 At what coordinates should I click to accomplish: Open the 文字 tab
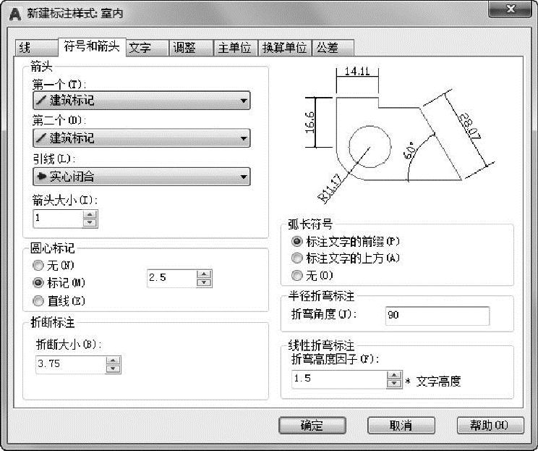point(148,48)
